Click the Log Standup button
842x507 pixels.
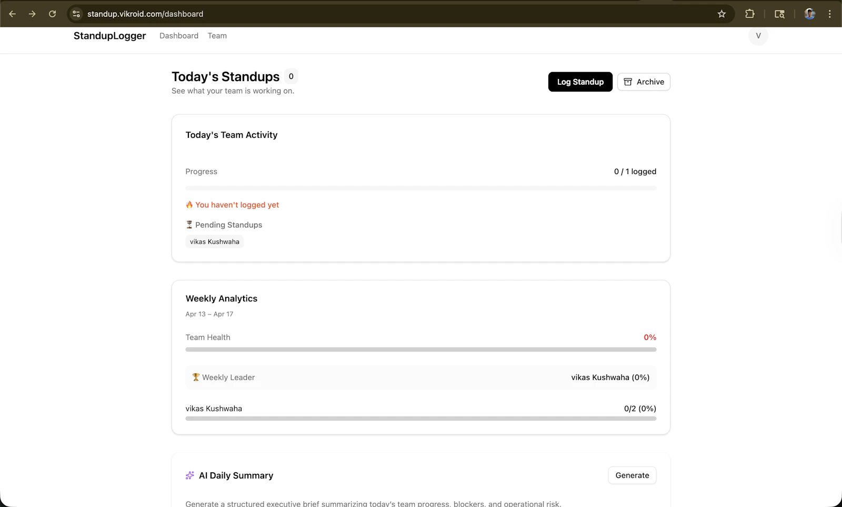580,82
